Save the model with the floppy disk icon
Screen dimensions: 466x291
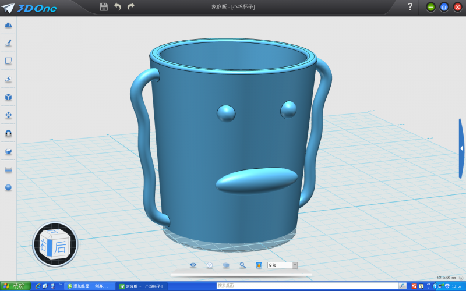104,7
